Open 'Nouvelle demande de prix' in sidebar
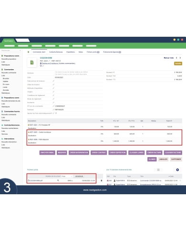Viewport: 186px width, 231px height. coord(11,101)
